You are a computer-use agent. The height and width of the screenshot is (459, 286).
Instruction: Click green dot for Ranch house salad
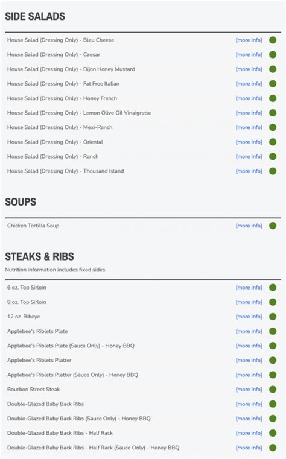273,157
